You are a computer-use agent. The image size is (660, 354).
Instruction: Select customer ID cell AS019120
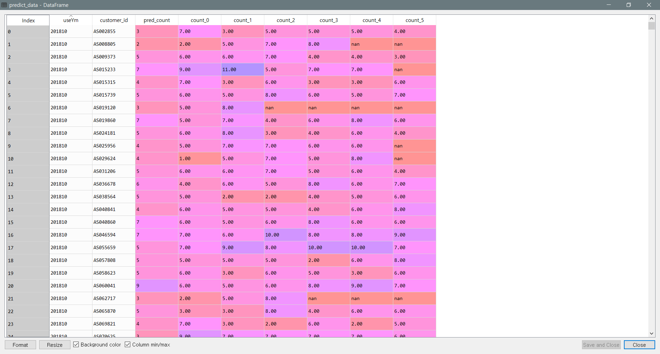(114, 108)
